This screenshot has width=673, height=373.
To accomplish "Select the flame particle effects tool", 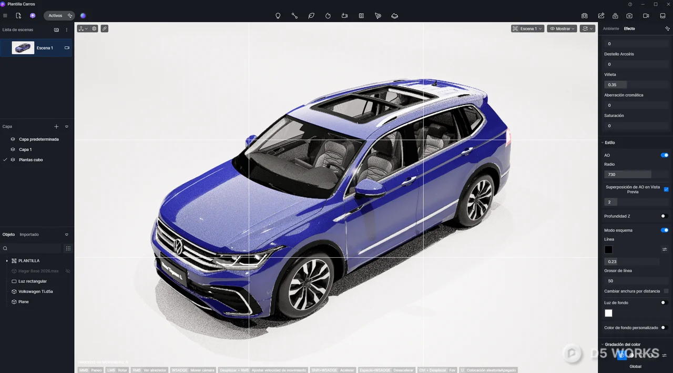I will [328, 16].
